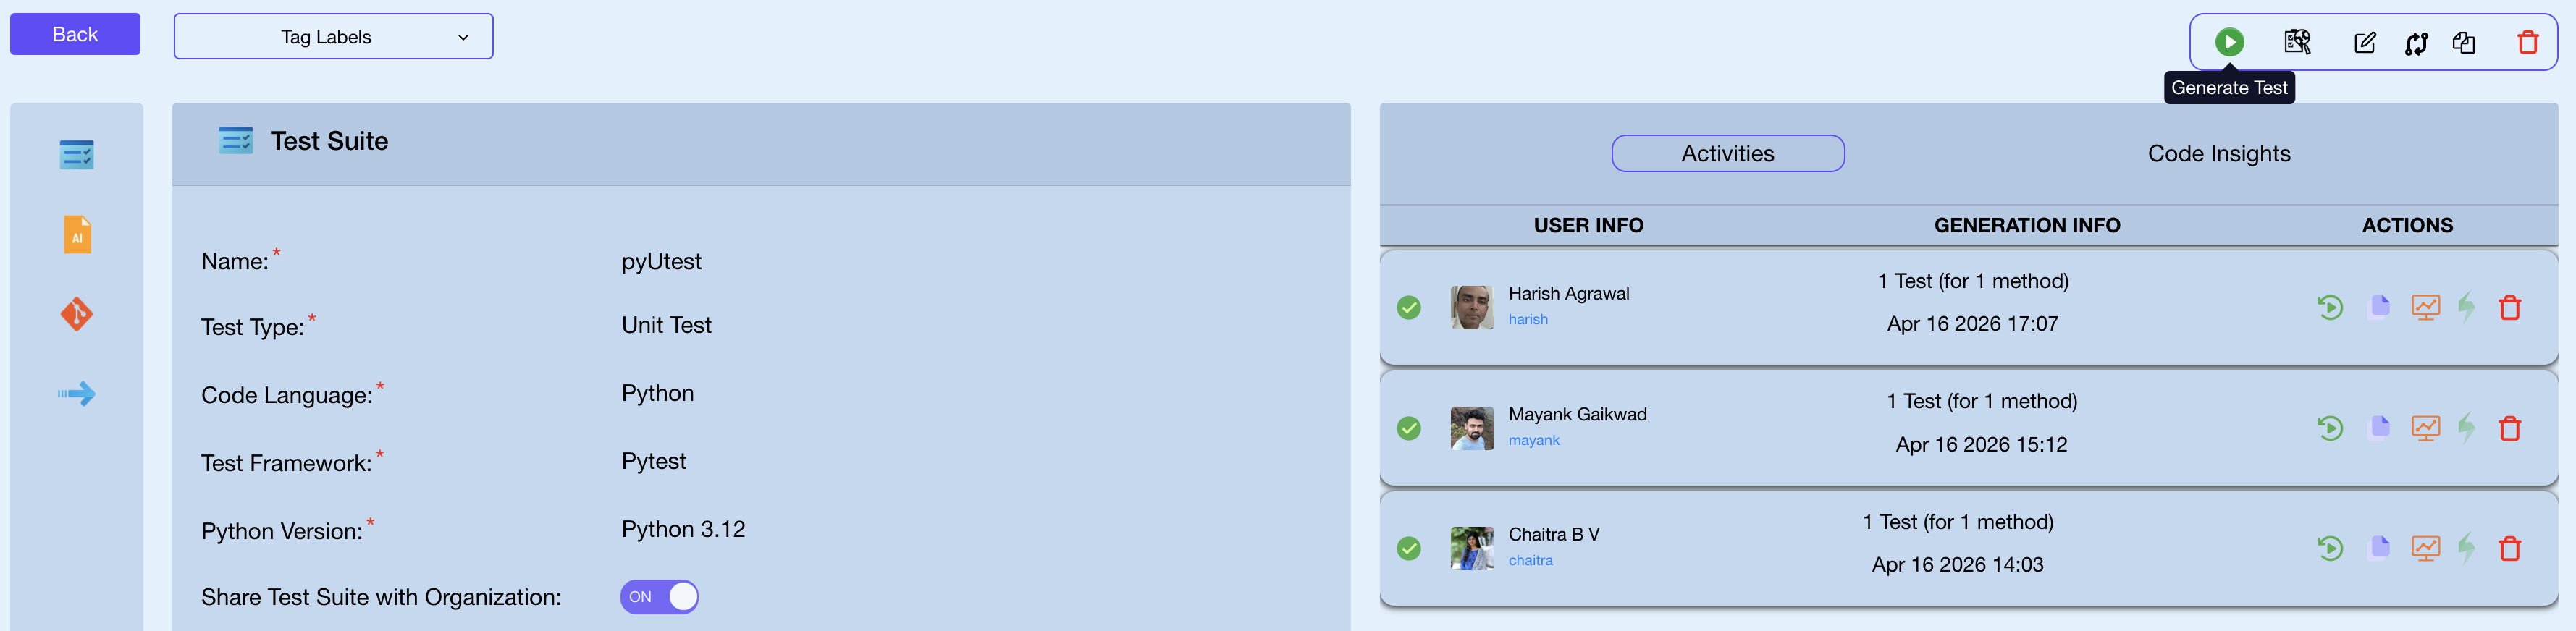Viewport: 2576px width, 631px height.
Task: Open the test review magnifier tool
Action: (2297, 42)
